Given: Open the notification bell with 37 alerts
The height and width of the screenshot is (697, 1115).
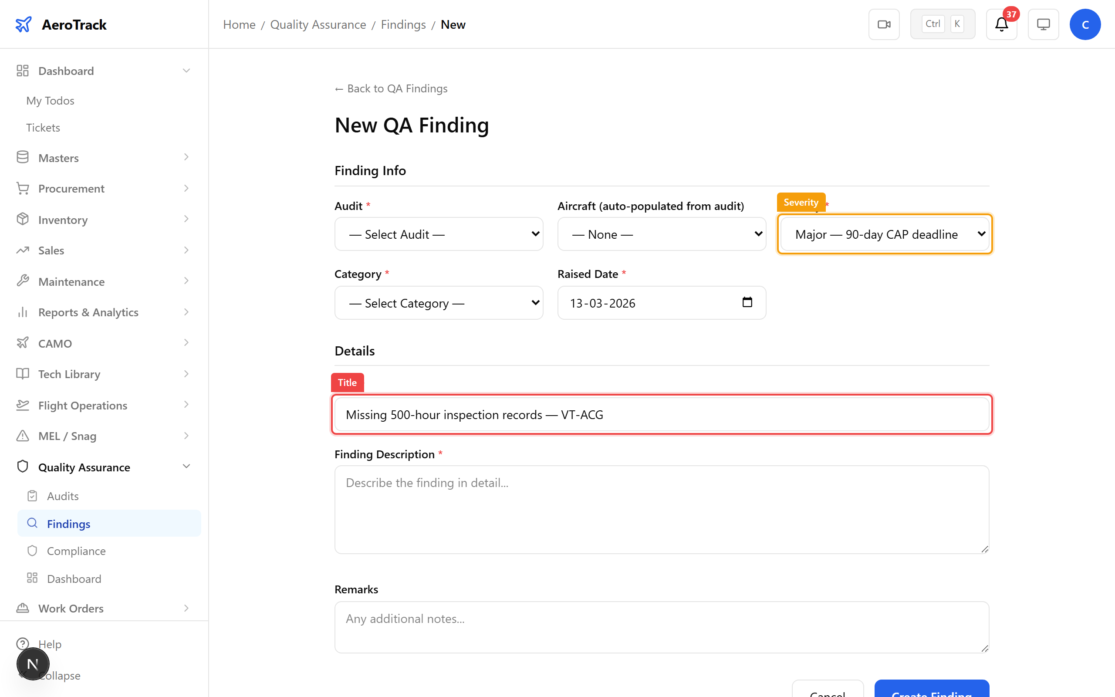Looking at the screenshot, I should pos(1001,24).
